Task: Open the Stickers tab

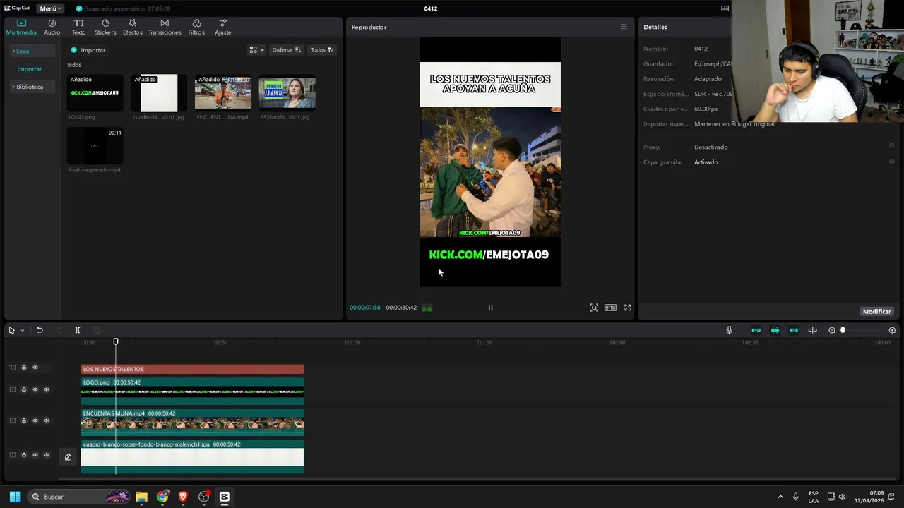Action: pyautogui.click(x=105, y=27)
